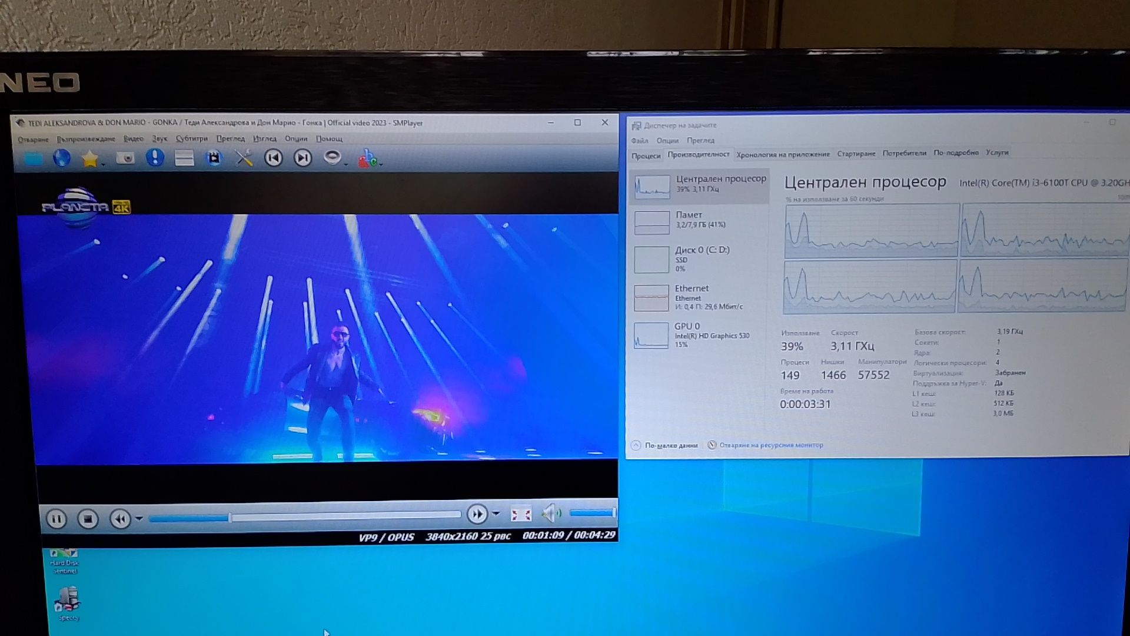Switch to the Стартиране tab
The height and width of the screenshot is (636, 1130).
(856, 154)
